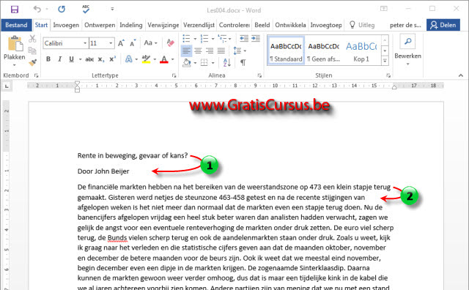Select the Cut scissors icon
Image resolution: width=469 pixels, height=290 pixels.
pyautogui.click(x=32, y=39)
